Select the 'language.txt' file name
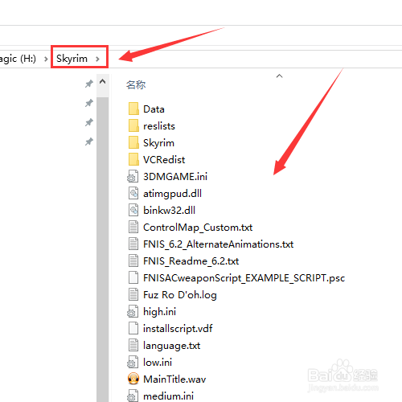 [172, 346]
